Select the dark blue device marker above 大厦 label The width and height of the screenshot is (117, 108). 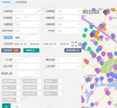92,35
